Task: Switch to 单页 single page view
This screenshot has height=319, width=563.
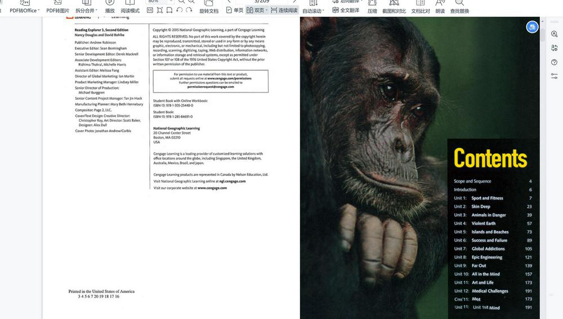Action: 234,10
